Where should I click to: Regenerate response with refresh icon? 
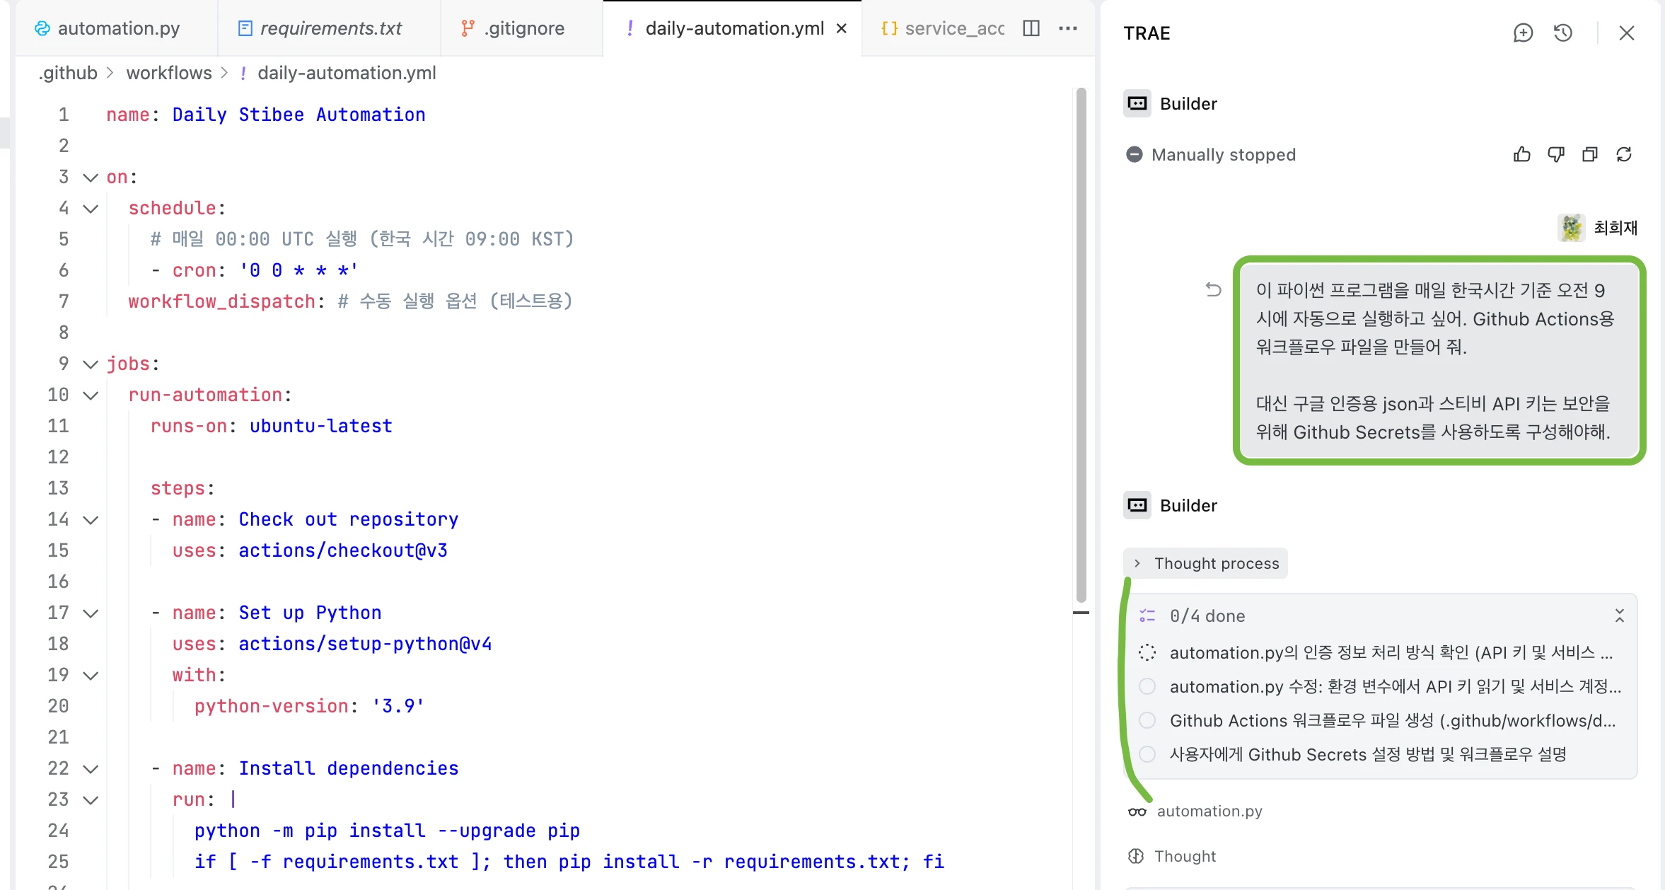(1624, 154)
